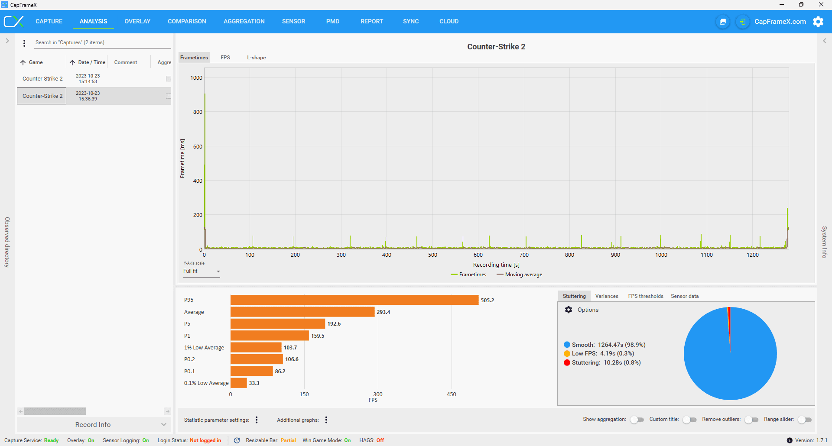The width and height of the screenshot is (832, 446).
Task: Click inside the Search in Captures field
Action: (103, 42)
